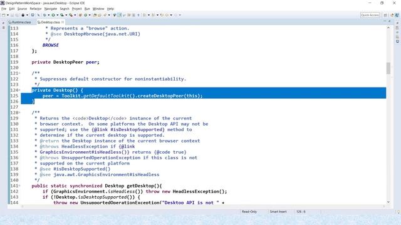
Task: Collapse the Javadoc block at line 128
Action: 19,112
